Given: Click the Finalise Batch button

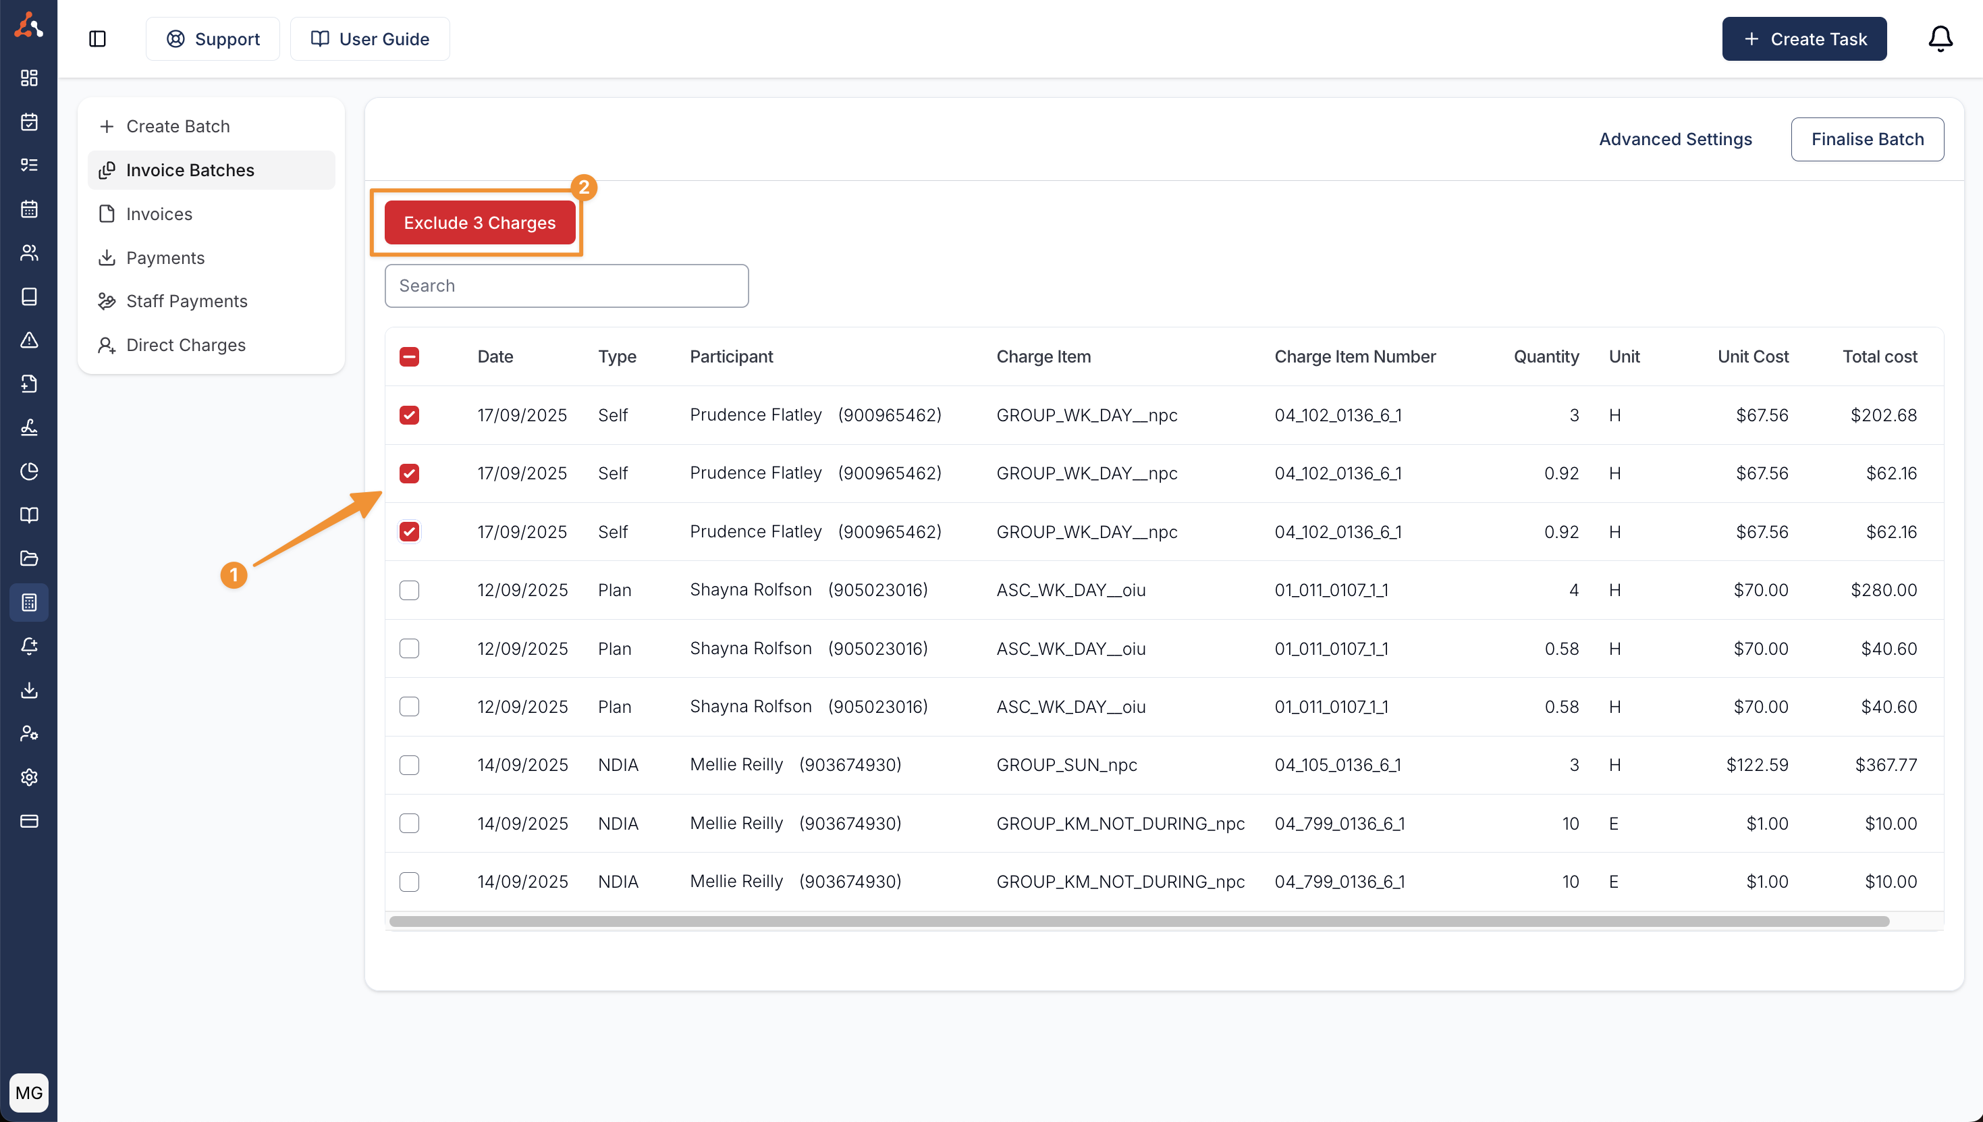Looking at the screenshot, I should pos(1867,140).
